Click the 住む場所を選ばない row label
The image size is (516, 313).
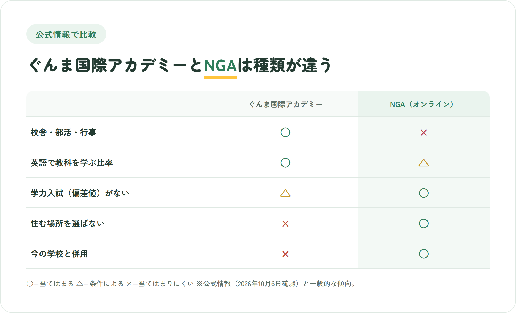[x=68, y=223]
